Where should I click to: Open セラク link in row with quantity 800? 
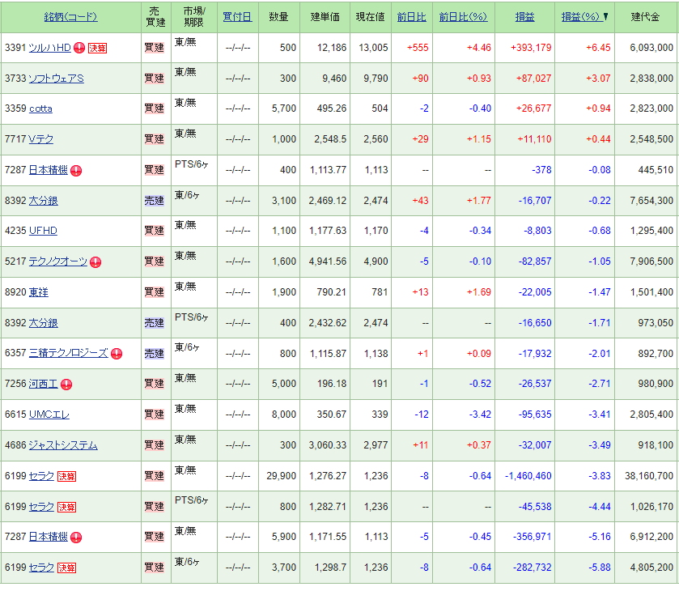coord(41,507)
